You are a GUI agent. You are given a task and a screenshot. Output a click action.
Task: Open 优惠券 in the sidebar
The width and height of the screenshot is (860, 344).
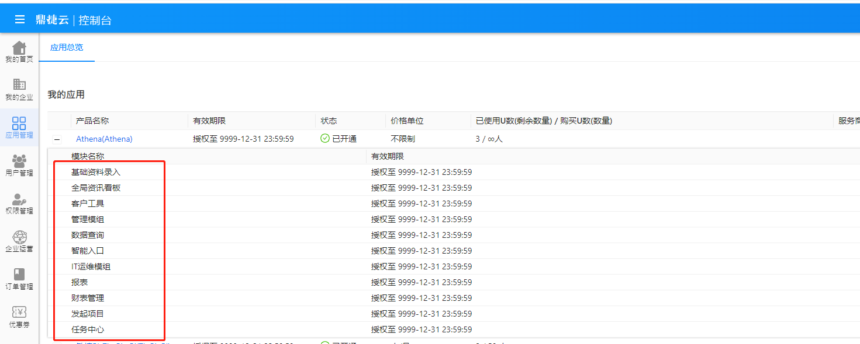[19, 317]
